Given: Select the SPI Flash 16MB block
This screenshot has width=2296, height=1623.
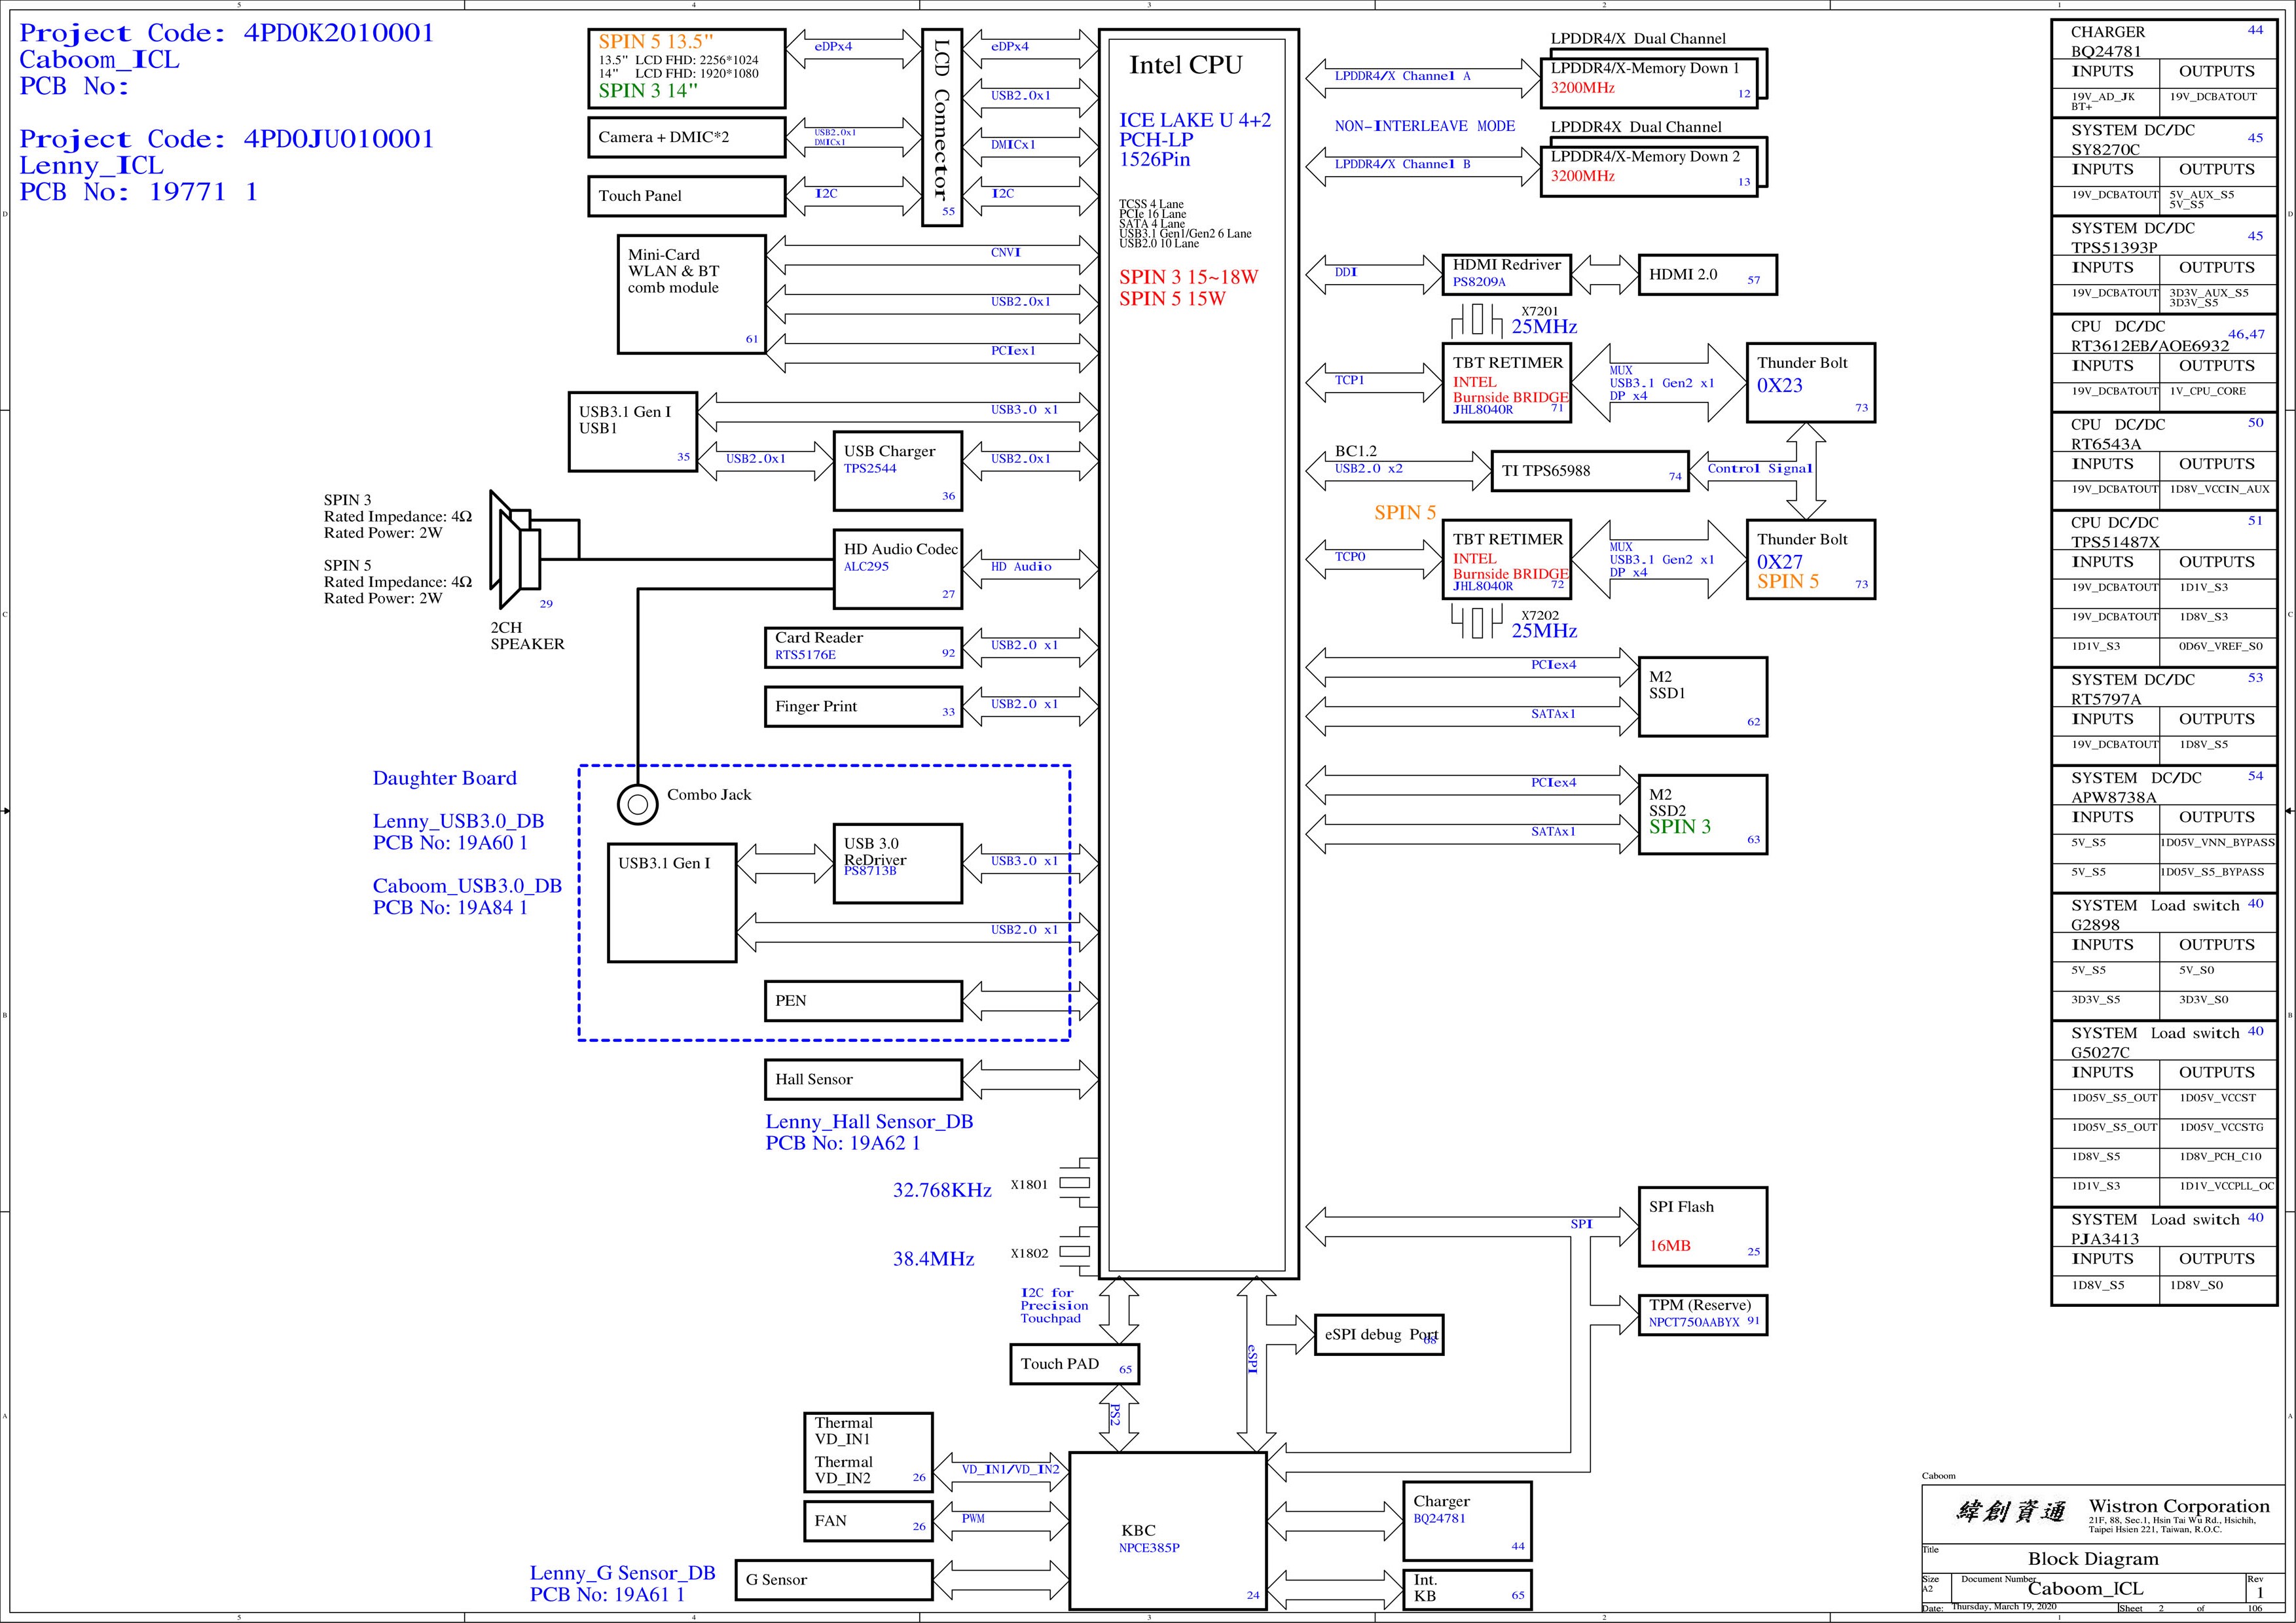Looking at the screenshot, I should click(x=1702, y=1227).
